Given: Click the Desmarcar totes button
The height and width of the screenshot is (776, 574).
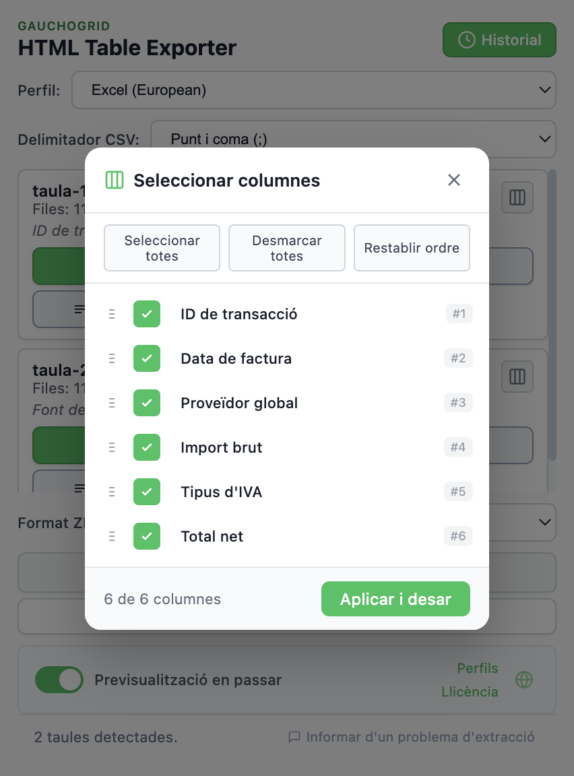Looking at the screenshot, I should pyautogui.click(x=286, y=248).
